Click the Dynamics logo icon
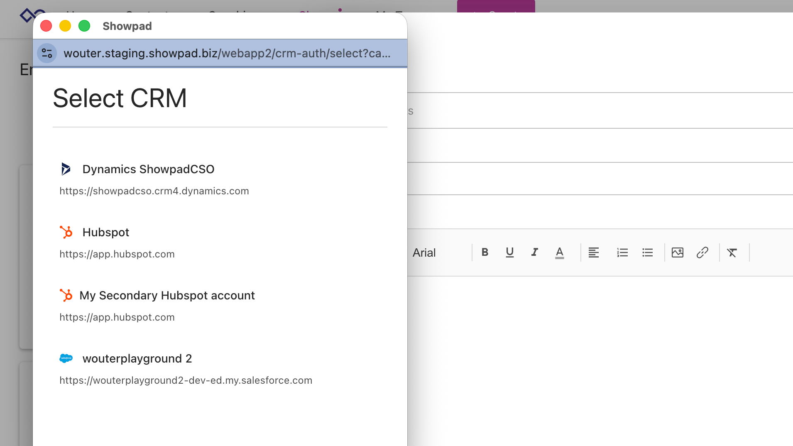The width and height of the screenshot is (793, 446). click(66, 169)
